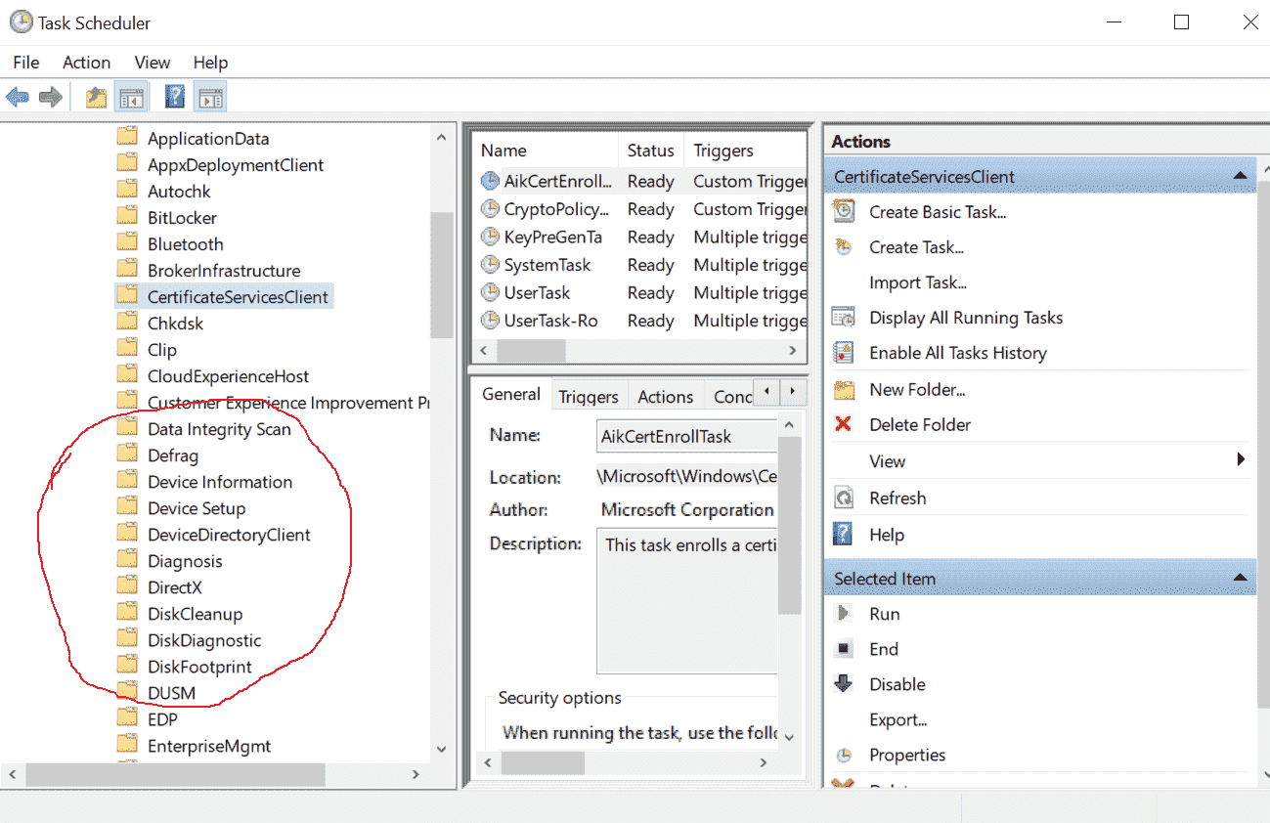Image resolution: width=1270 pixels, height=823 pixels.
Task: Sort by the Name column header
Action: [x=546, y=151]
